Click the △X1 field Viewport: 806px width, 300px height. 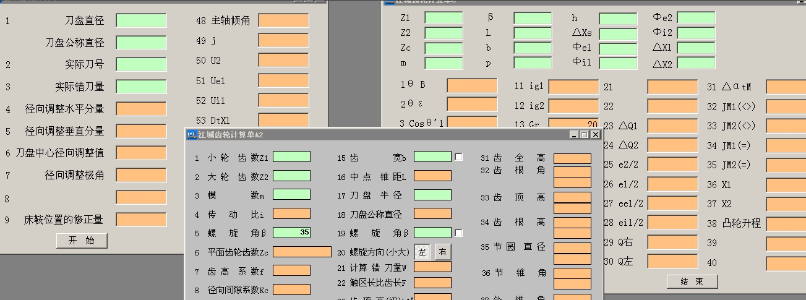click(696, 48)
